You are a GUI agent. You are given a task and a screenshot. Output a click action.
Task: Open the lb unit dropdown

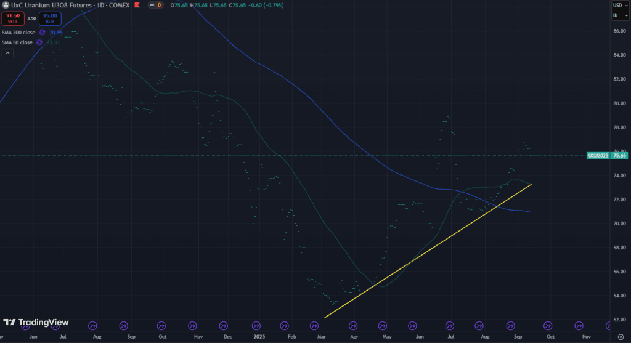coord(618,15)
